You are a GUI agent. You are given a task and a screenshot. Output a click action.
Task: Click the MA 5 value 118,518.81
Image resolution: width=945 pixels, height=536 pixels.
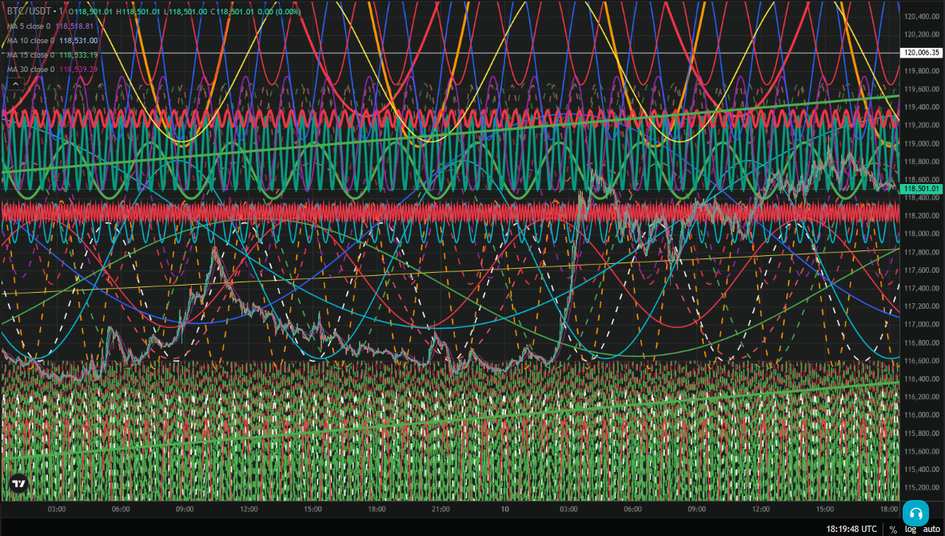tap(74, 26)
